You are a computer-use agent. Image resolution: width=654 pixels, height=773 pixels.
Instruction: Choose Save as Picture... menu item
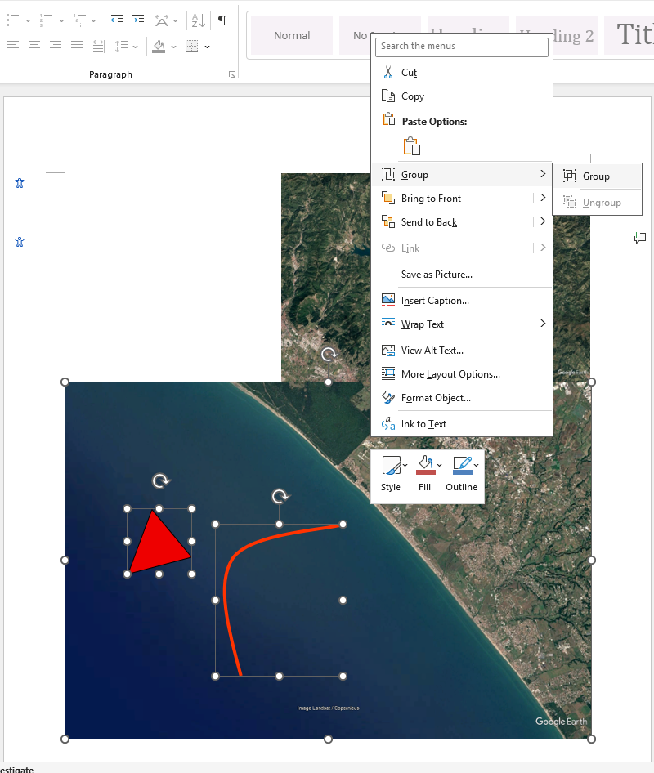coord(461,274)
